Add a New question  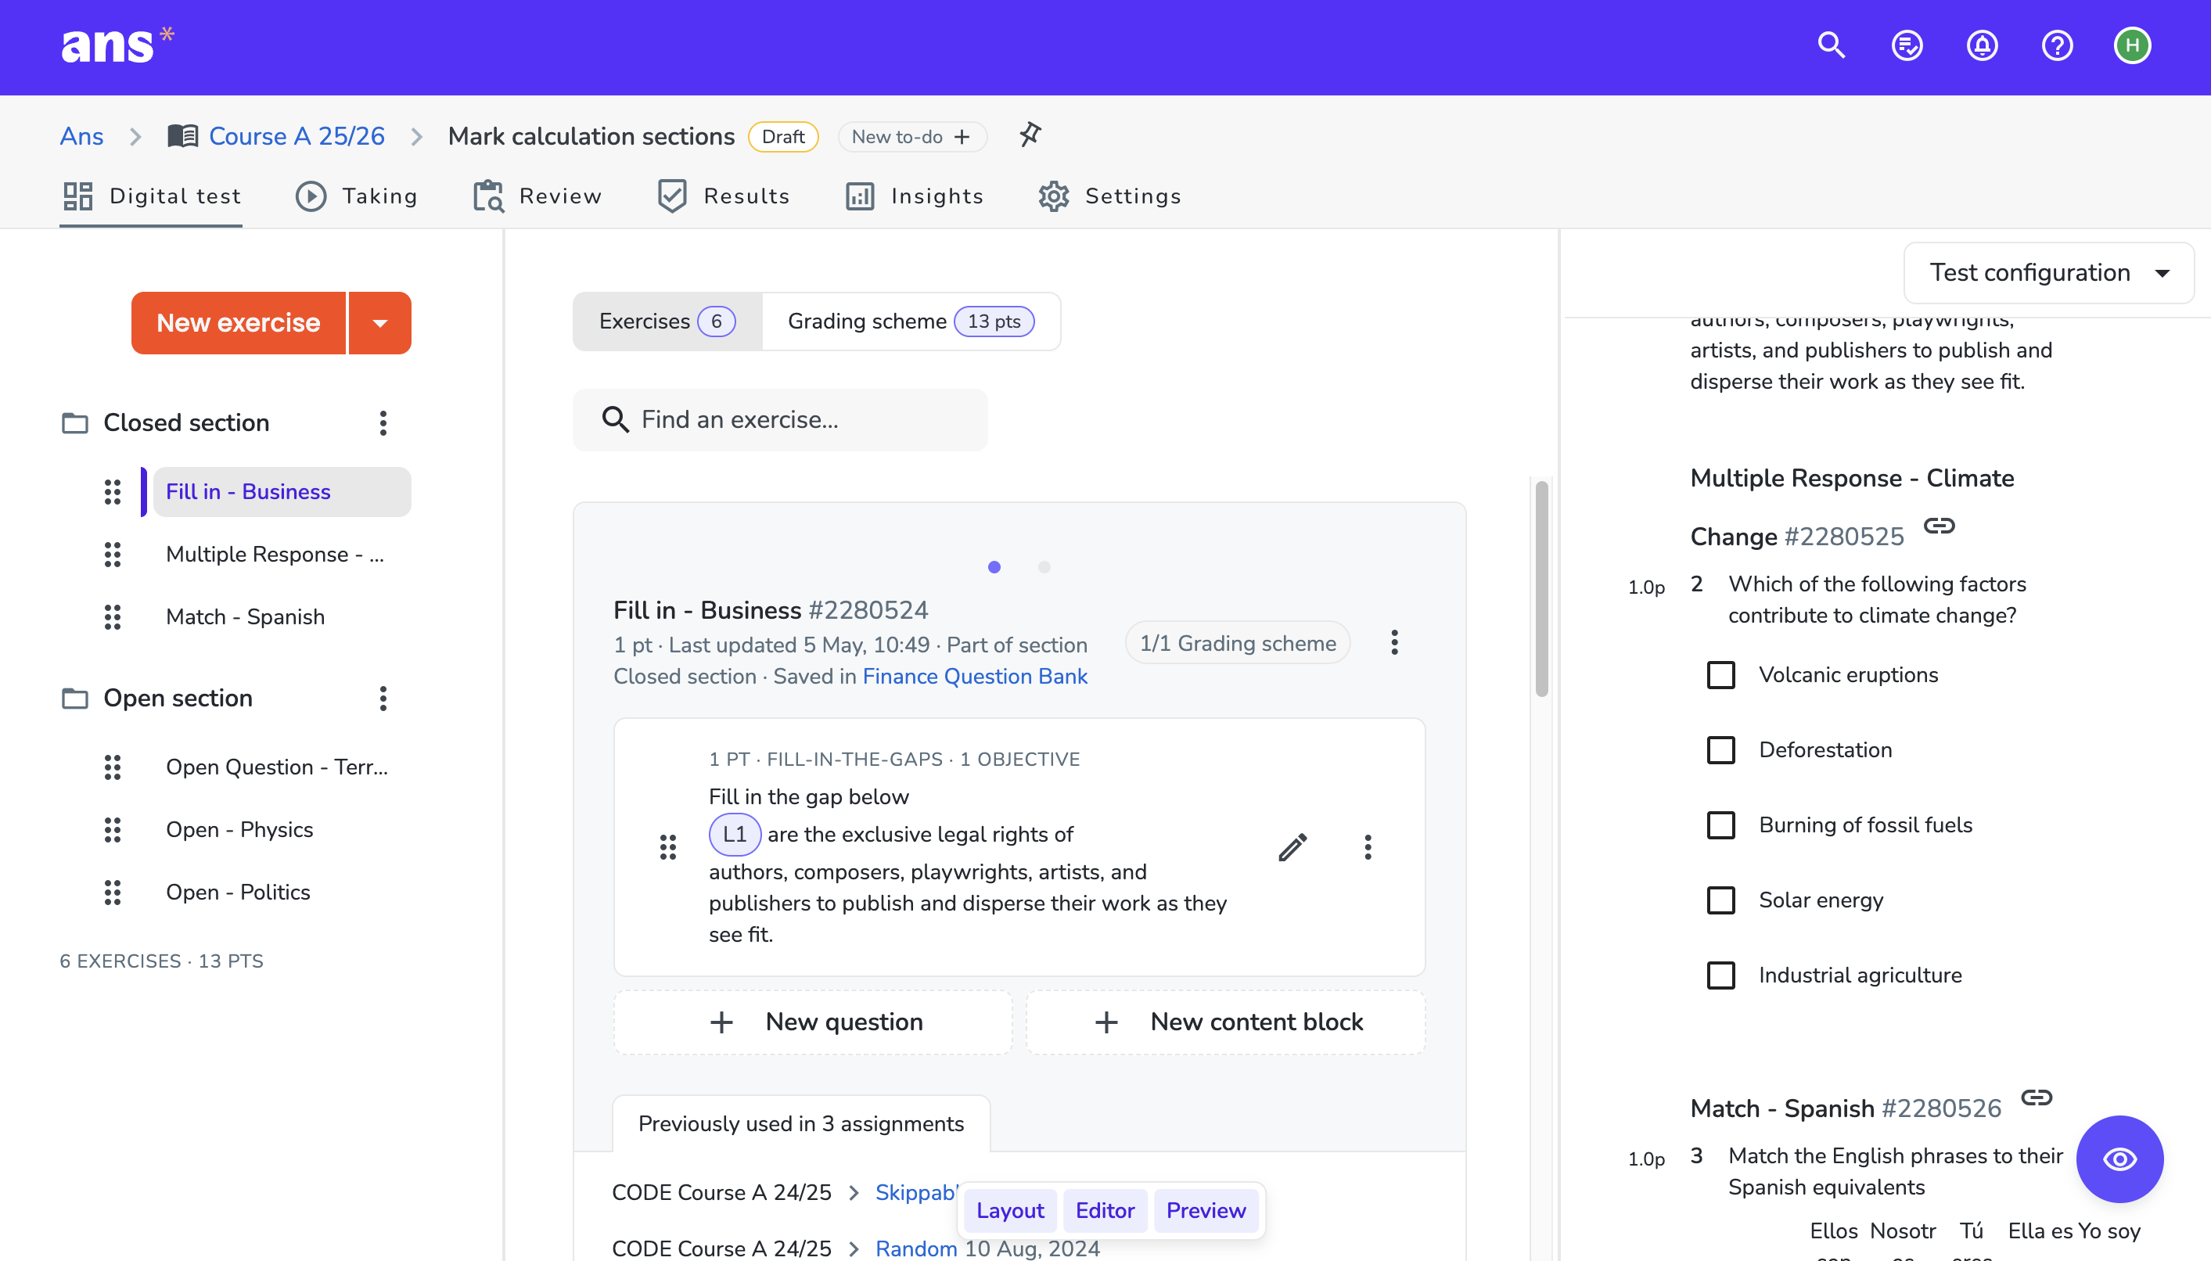(813, 1023)
